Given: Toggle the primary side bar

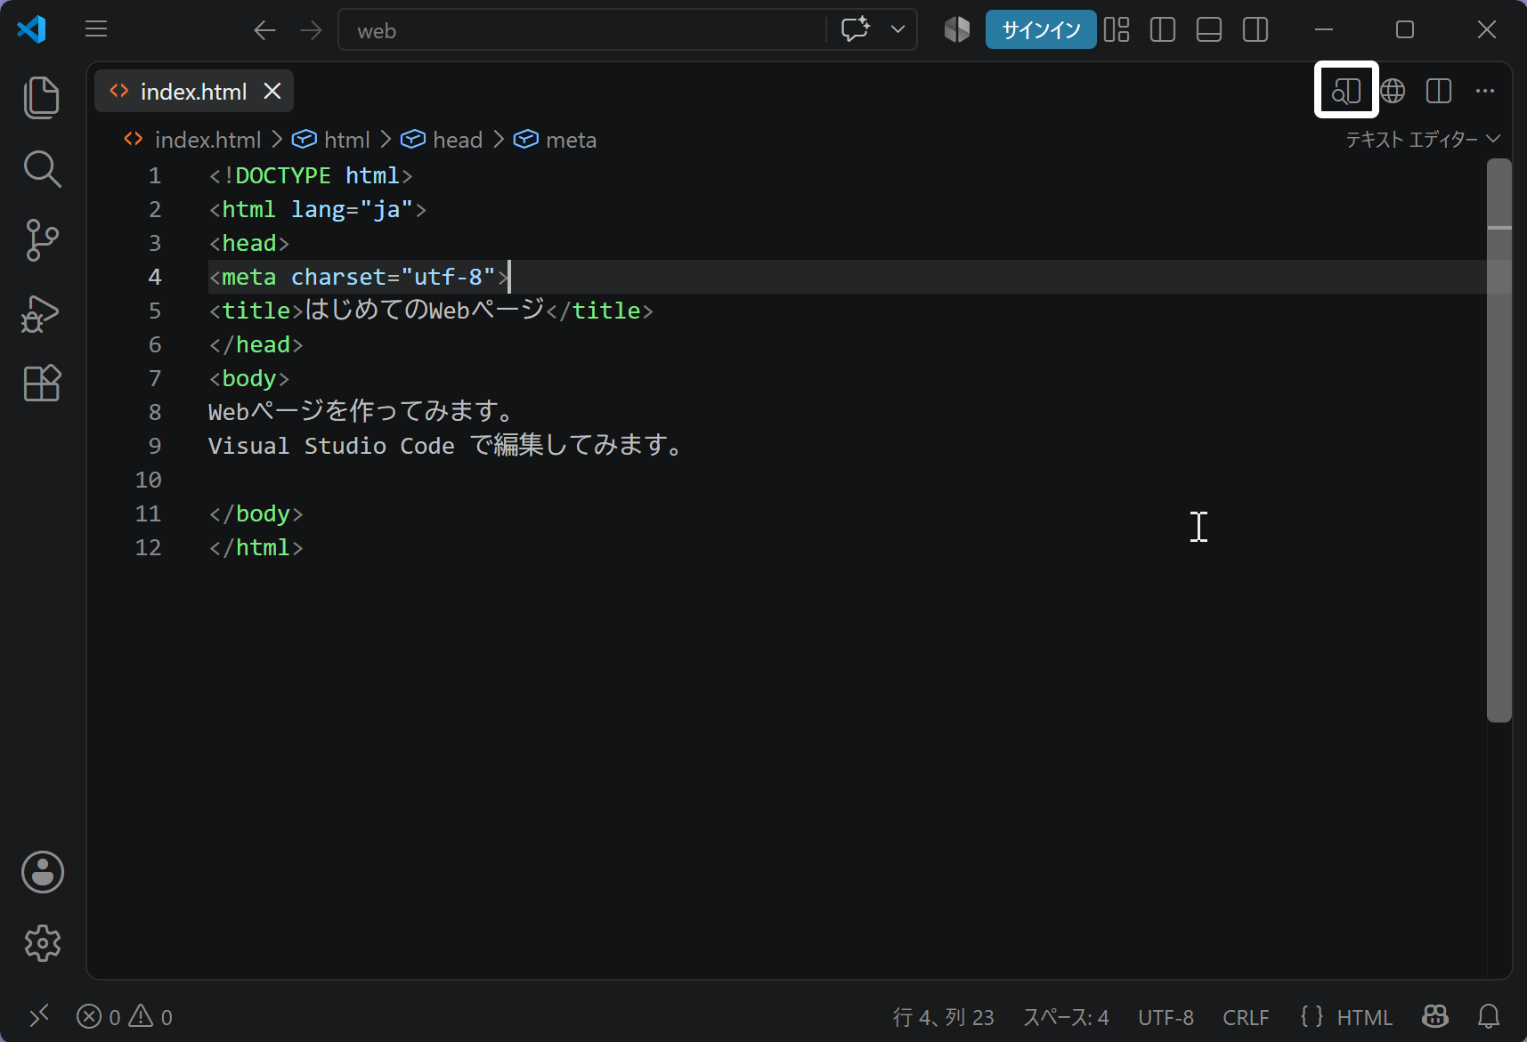Looking at the screenshot, I should (1163, 29).
